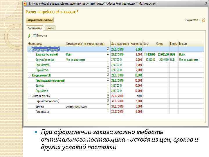Click the quantity 10,000 in Кондиционер БК row
Viewport: 209px width, 157px height.
point(138,75)
